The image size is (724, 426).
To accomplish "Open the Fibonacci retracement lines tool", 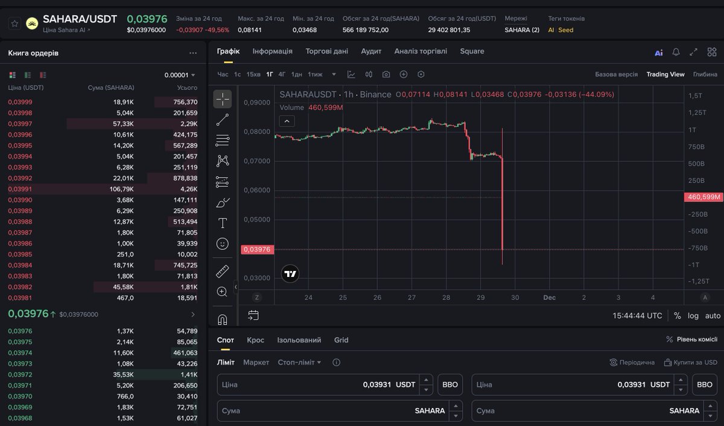I will pos(223,141).
